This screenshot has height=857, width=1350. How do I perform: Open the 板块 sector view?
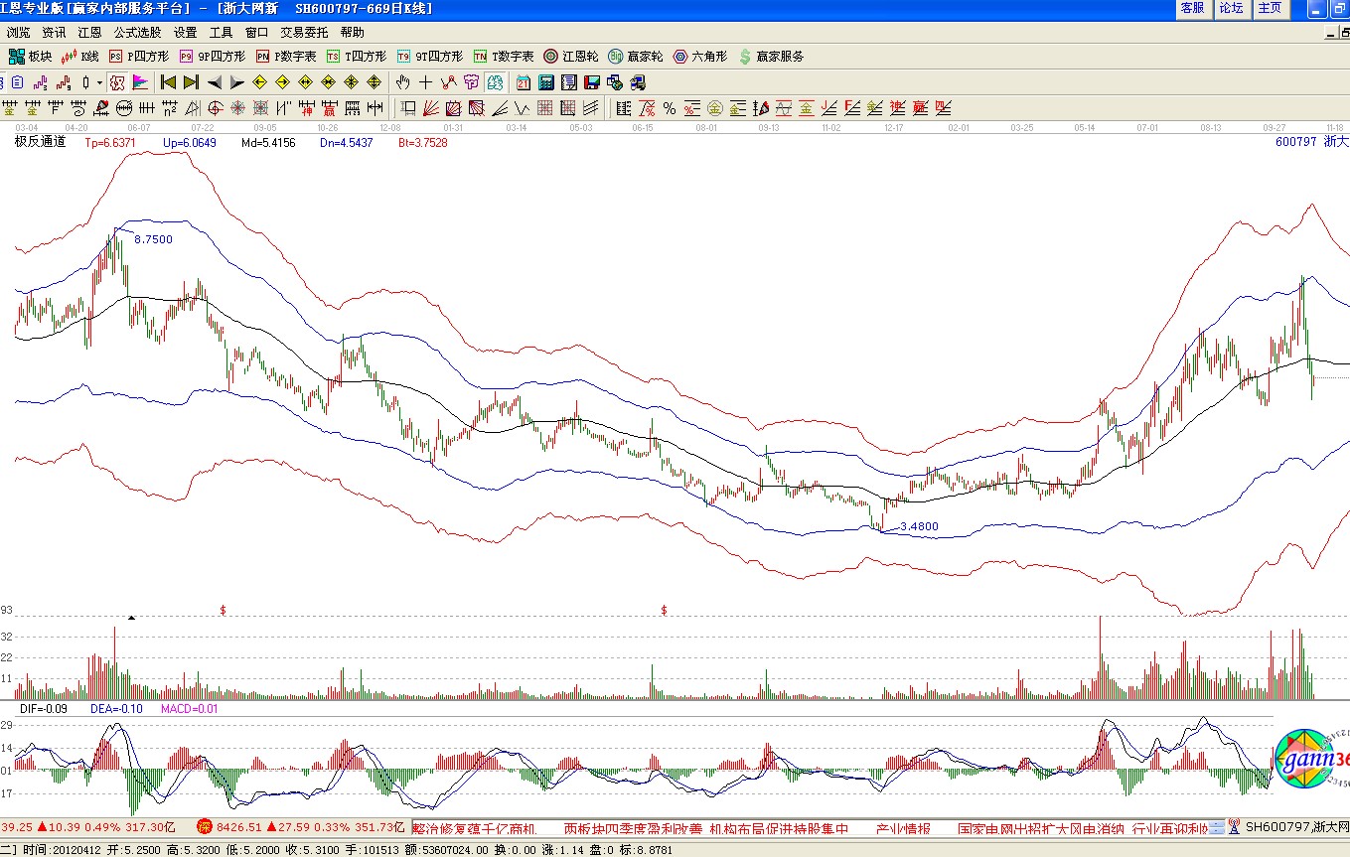[30, 57]
